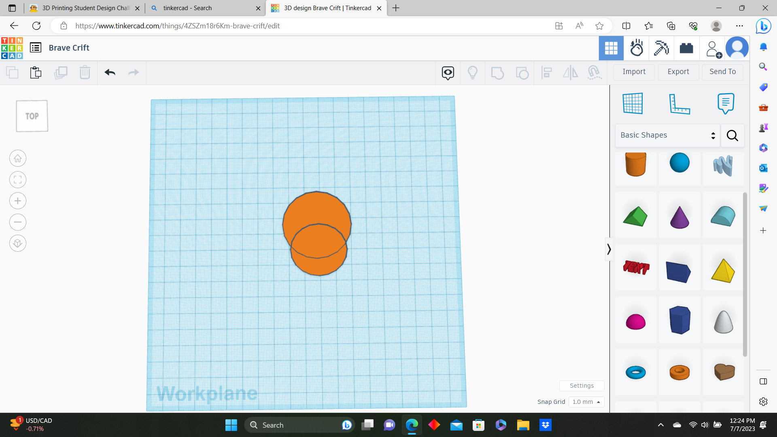The width and height of the screenshot is (777, 437).
Task: Click the workplane Settings button
Action: click(x=582, y=386)
